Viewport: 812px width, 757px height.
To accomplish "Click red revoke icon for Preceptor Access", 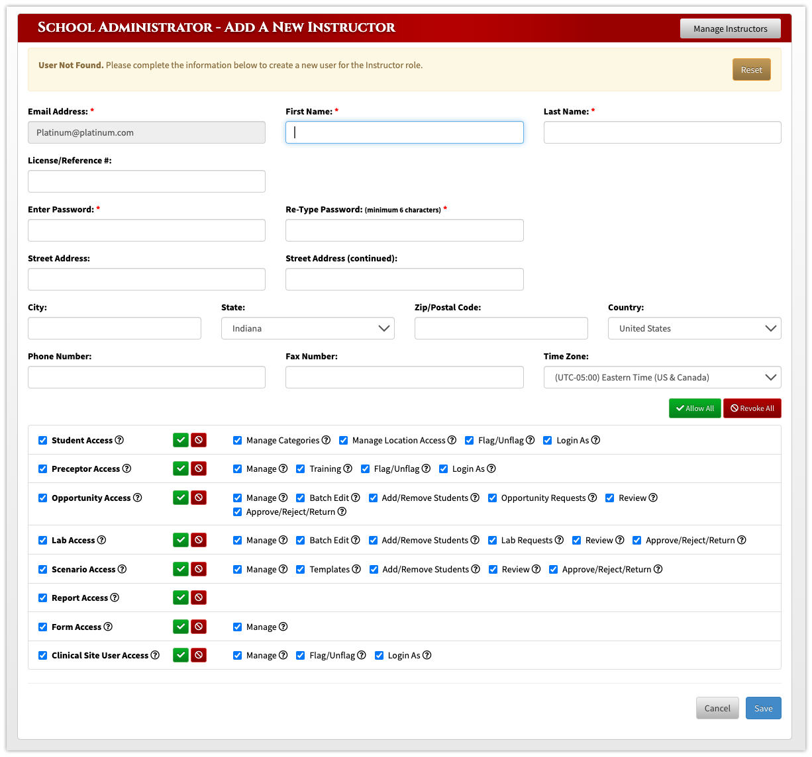I will click(199, 468).
